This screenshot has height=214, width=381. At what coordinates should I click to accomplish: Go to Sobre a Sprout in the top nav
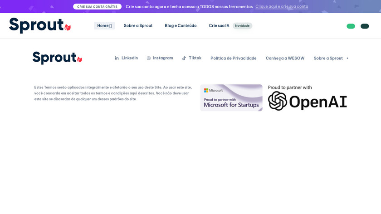[x=138, y=25]
